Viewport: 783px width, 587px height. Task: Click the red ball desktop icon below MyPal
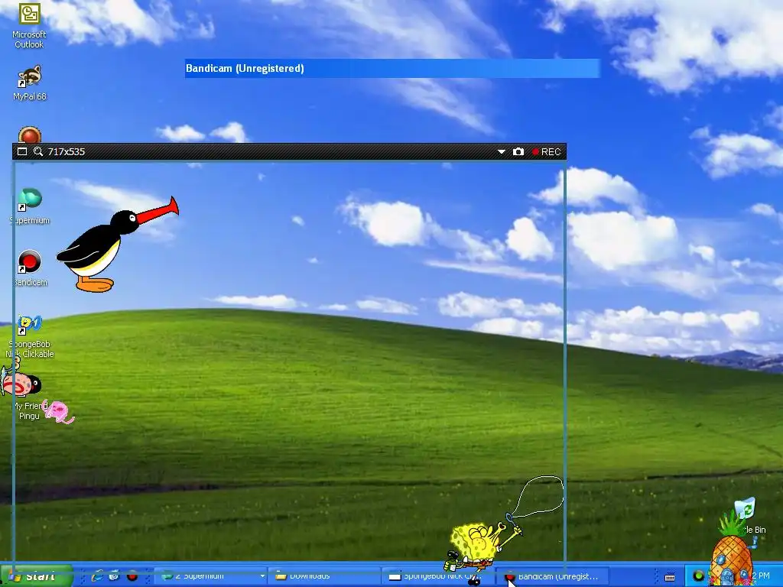click(x=30, y=135)
